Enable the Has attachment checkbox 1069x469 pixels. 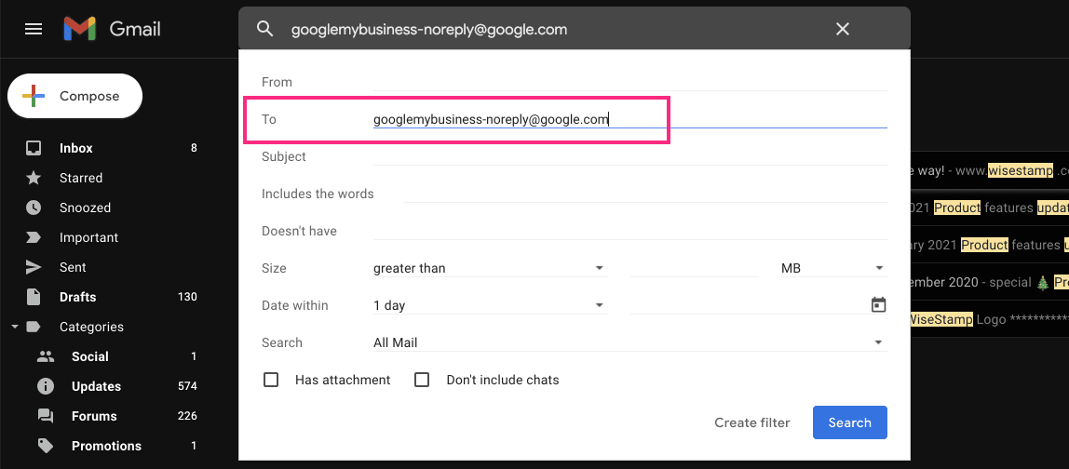271,380
